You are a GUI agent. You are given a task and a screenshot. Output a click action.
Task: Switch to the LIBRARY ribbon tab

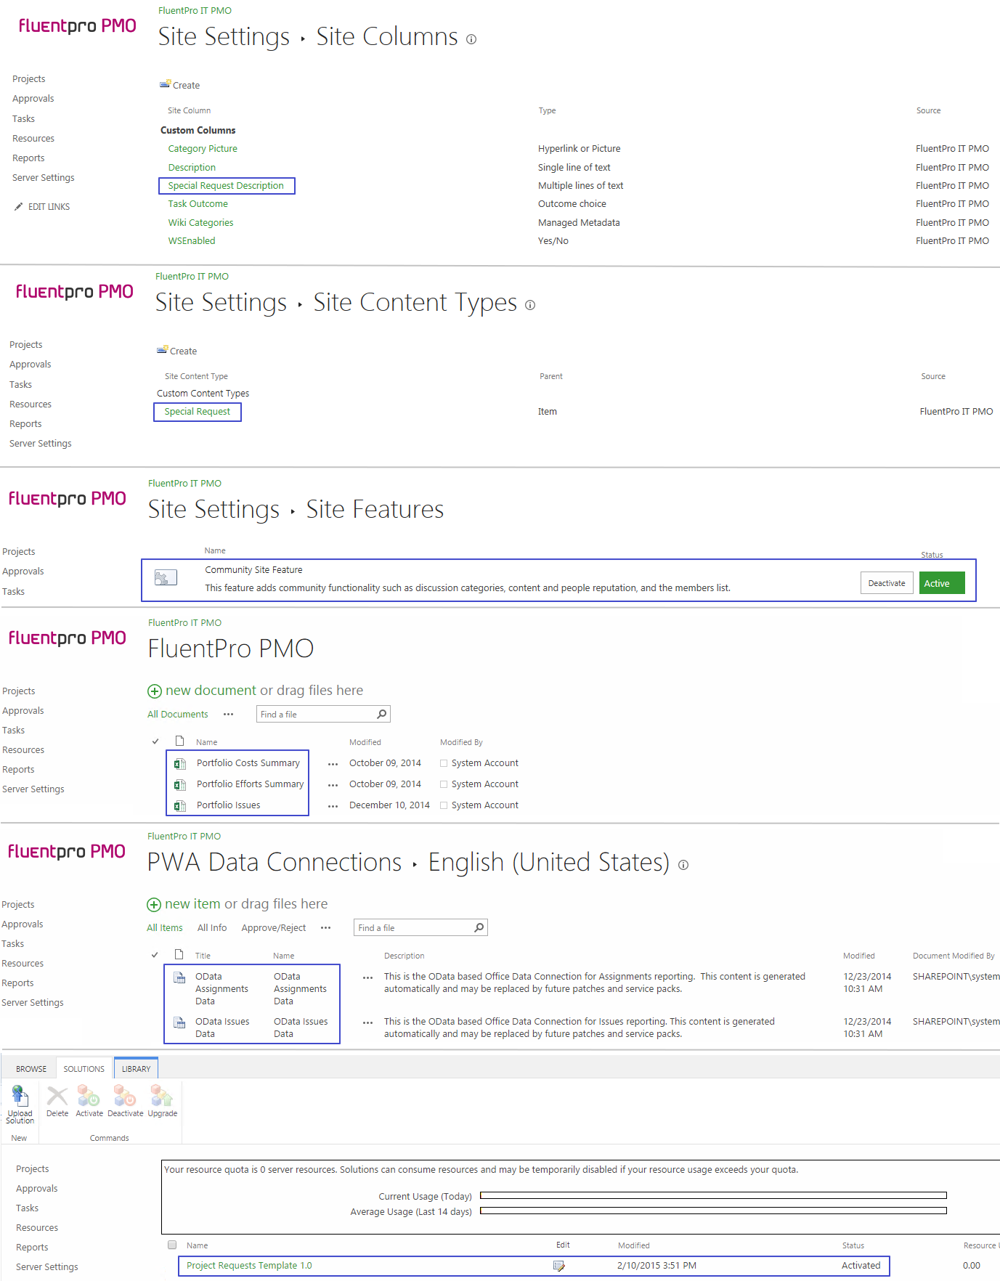(136, 1069)
